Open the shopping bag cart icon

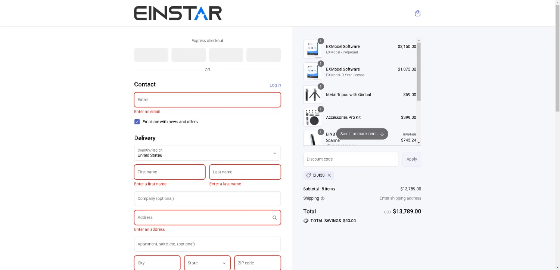click(x=417, y=13)
